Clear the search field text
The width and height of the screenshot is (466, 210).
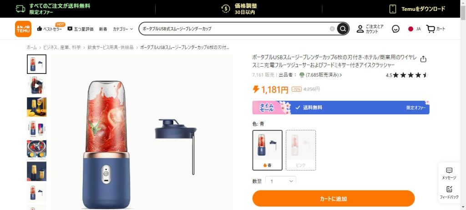(332, 29)
